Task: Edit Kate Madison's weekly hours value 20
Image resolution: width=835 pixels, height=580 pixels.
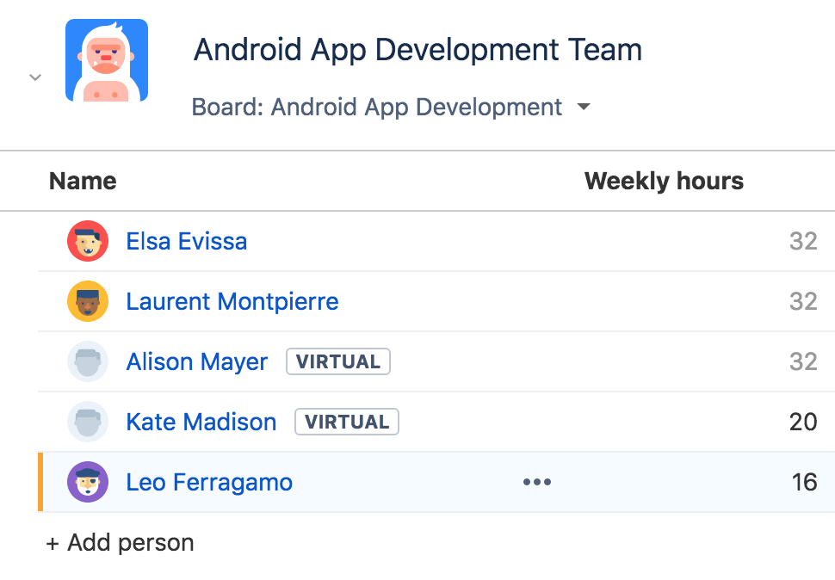Action: point(803,422)
